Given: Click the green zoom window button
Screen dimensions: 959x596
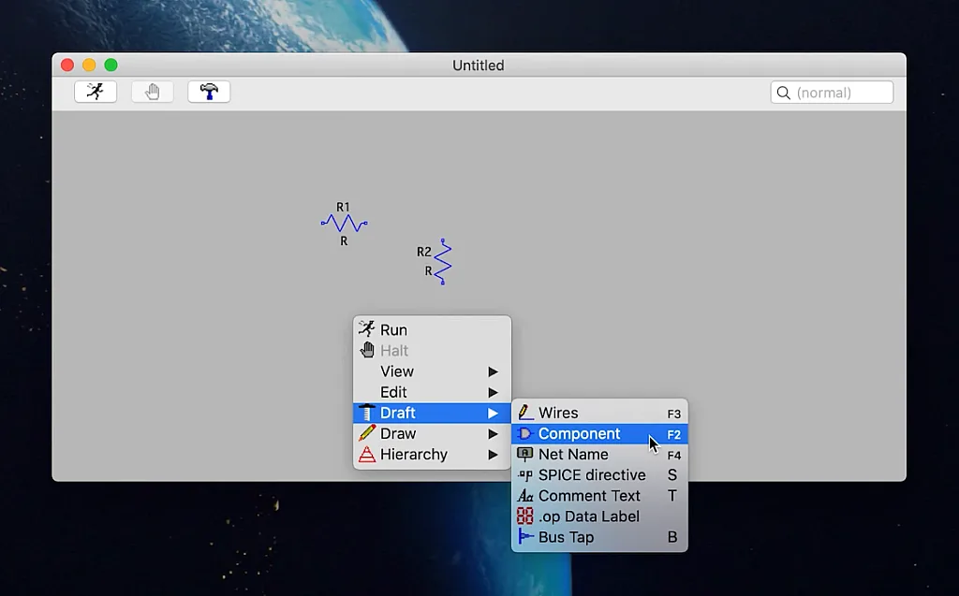Looking at the screenshot, I should pyautogui.click(x=111, y=65).
